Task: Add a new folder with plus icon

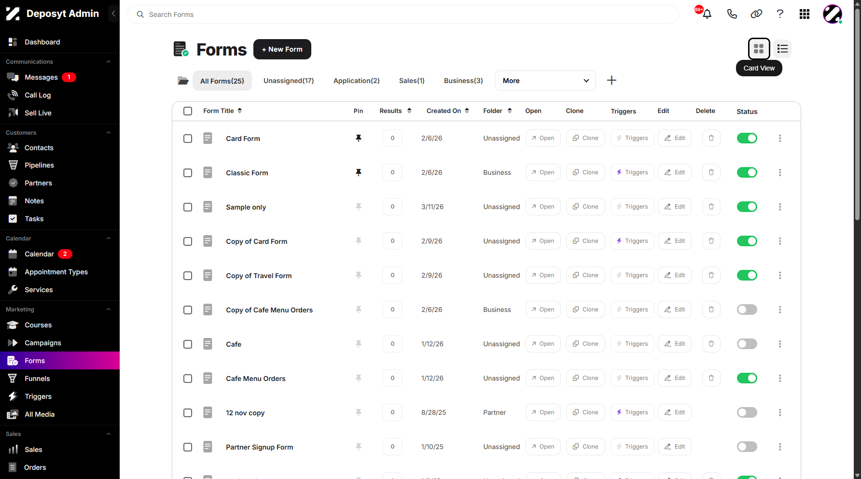Action: click(x=611, y=80)
